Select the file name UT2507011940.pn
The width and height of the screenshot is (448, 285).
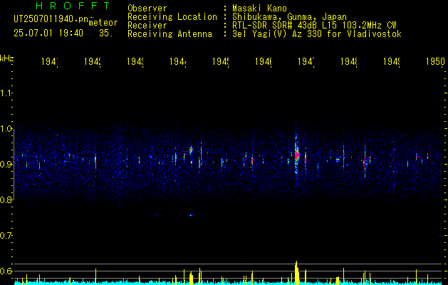51,19
